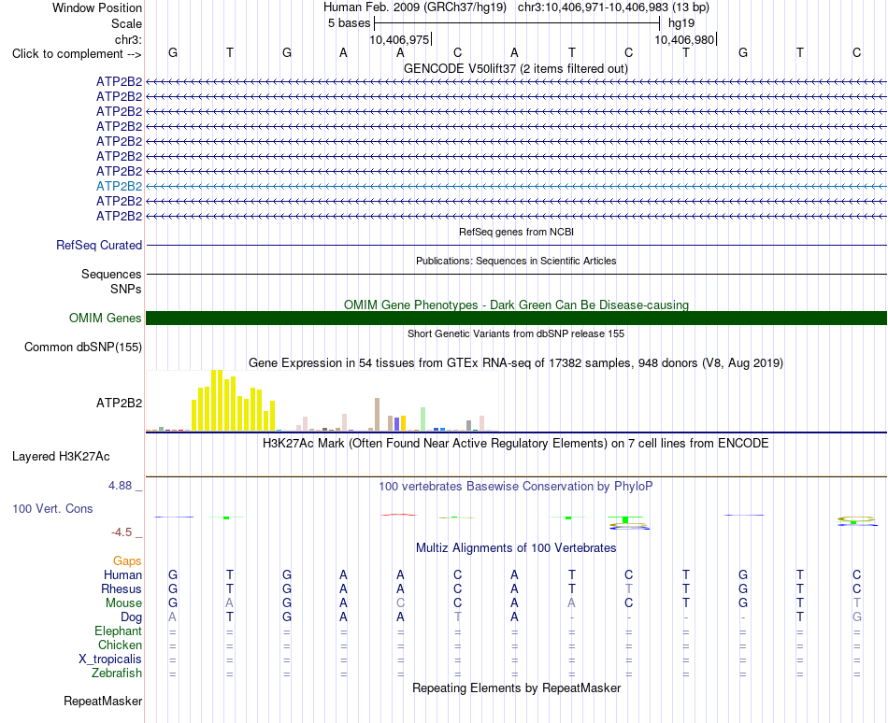Click 'Publications: Sequences in Scientific Articles' title

pyautogui.click(x=516, y=261)
